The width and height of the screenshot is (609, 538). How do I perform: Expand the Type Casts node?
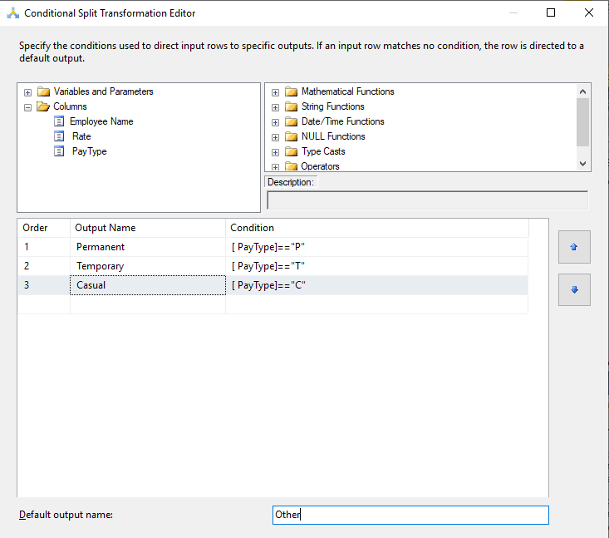coord(275,151)
